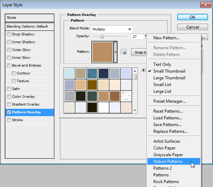The width and height of the screenshot is (213, 187).
Task: Enable the Drop Shadow checkbox
Action: 9,34
